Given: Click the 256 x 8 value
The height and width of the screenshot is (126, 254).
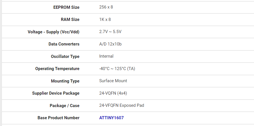Looking at the screenshot, I should pos(106,7).
